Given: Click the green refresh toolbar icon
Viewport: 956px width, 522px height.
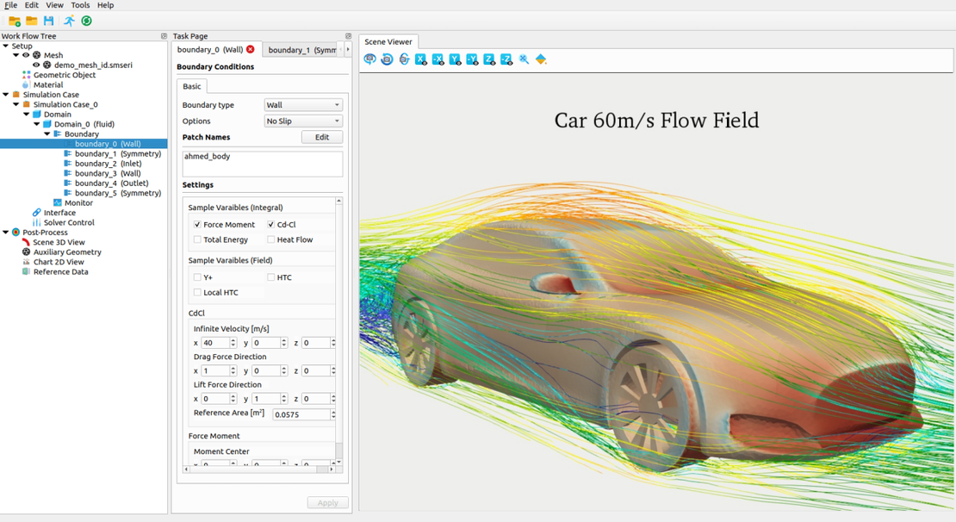Looking at the screenshot, I should coord(86,21).
